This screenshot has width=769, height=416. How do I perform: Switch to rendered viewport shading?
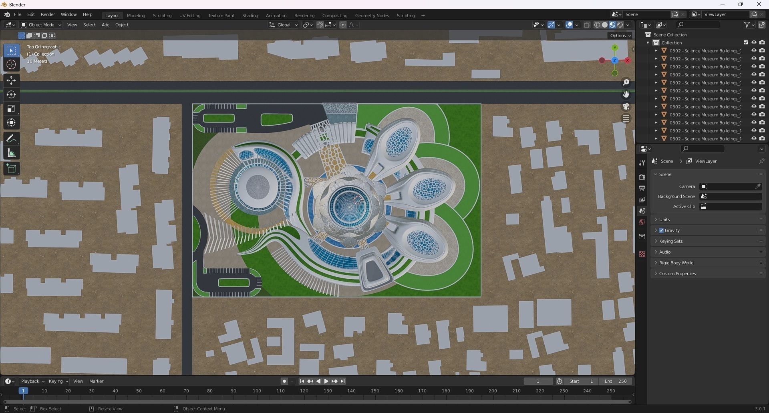click(x=620, y=25)
